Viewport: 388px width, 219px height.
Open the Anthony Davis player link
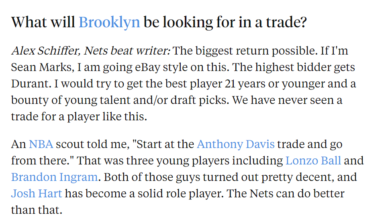235,144
